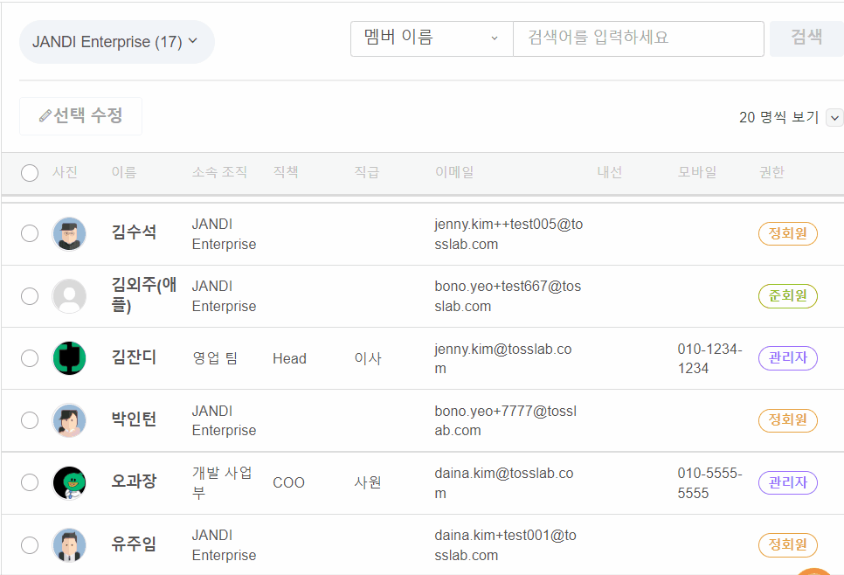Click 김외주(애플)'s default gray avatar
This screenshot has width=844, height=575.
pos(69,296)
